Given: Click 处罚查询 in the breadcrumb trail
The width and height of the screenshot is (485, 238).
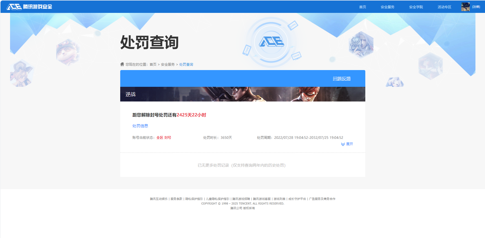Looking at the screenshot, I should [x=187, y=64].
